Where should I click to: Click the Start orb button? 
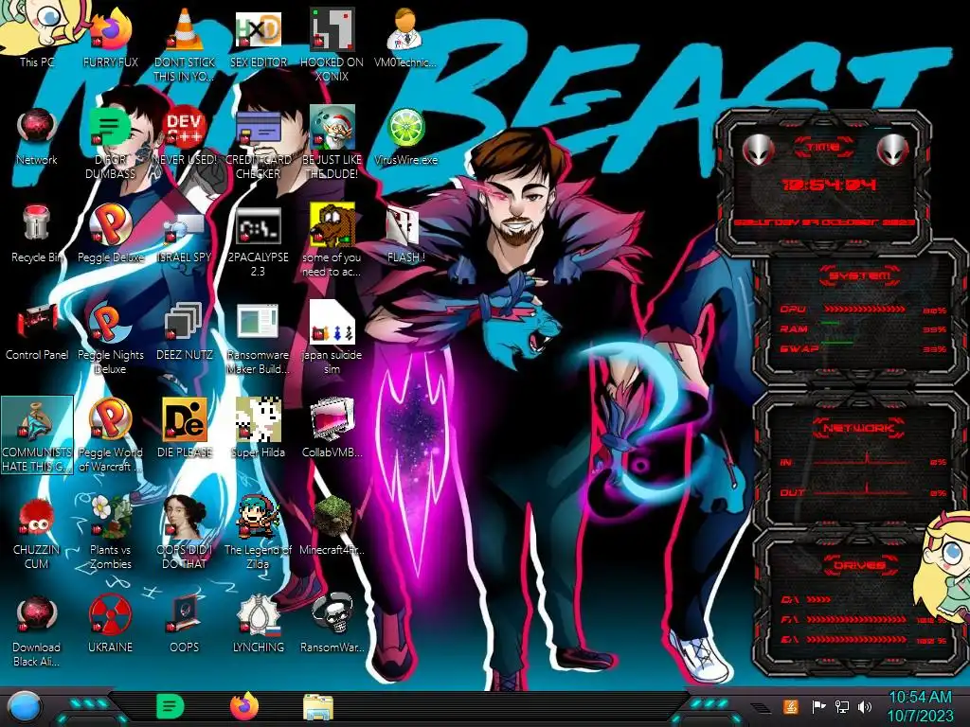pyautogui.click(x=24, y=706)
